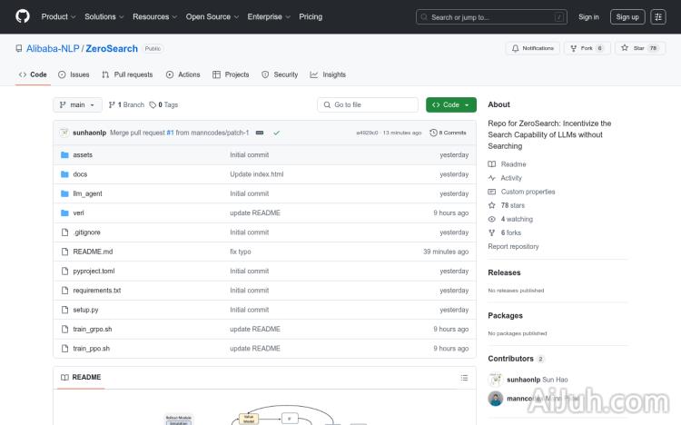The height and width of the screenshot is (425, 681).
Task: Open the 0 Tags link
Action: (163, 104)
